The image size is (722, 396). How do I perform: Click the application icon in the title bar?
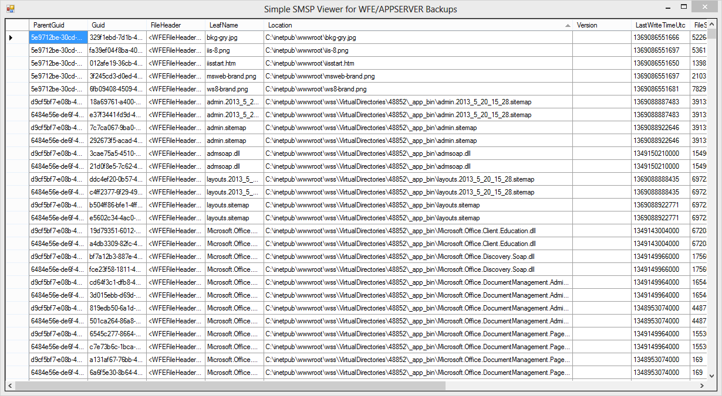(10, 9)
